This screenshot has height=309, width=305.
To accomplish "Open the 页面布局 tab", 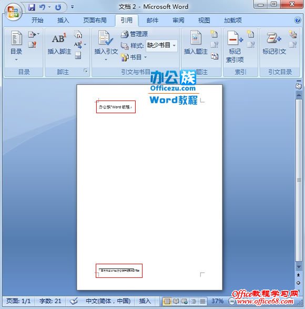I will click(x=95, y=21).
